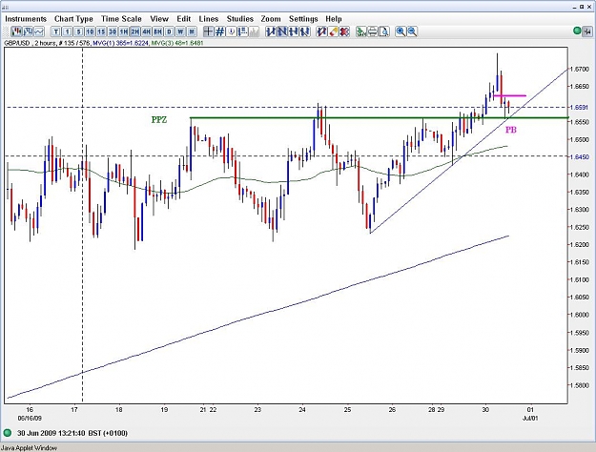The width and height of the screenshot is (596, 452).
Task: Click the MVG(1) 365=1.6224 study label
Action: click(121, 43)
